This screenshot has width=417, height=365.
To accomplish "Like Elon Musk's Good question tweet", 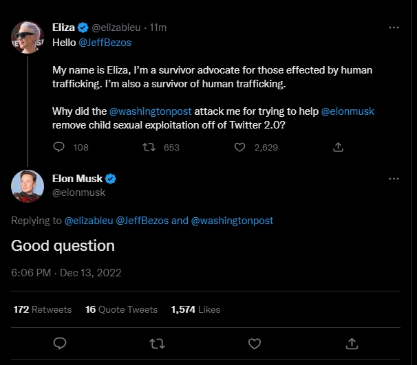I will coord(254,342).
